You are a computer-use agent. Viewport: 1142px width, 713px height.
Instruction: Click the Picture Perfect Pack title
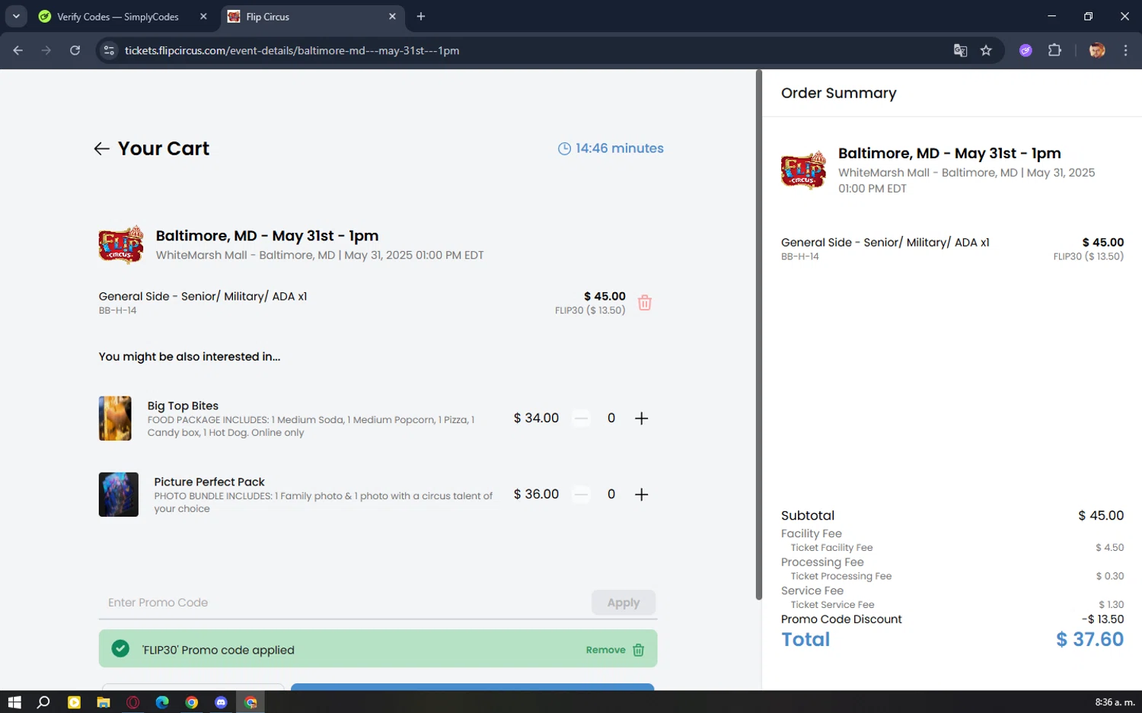pyautogui.click(x=209, y=482)
